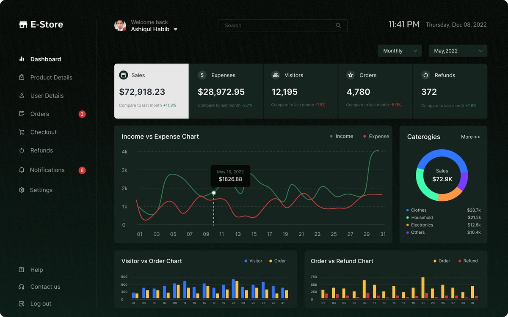Open the Dashboard menu item

pos(46,59)
